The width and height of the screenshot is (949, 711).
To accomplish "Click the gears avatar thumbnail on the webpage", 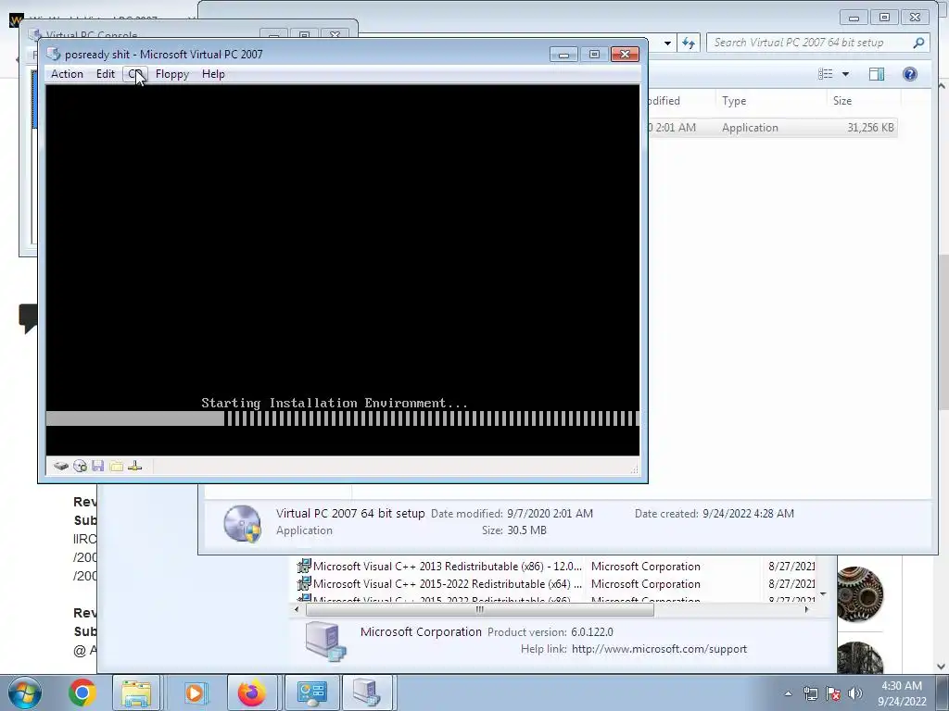I will tap(860, 594).
